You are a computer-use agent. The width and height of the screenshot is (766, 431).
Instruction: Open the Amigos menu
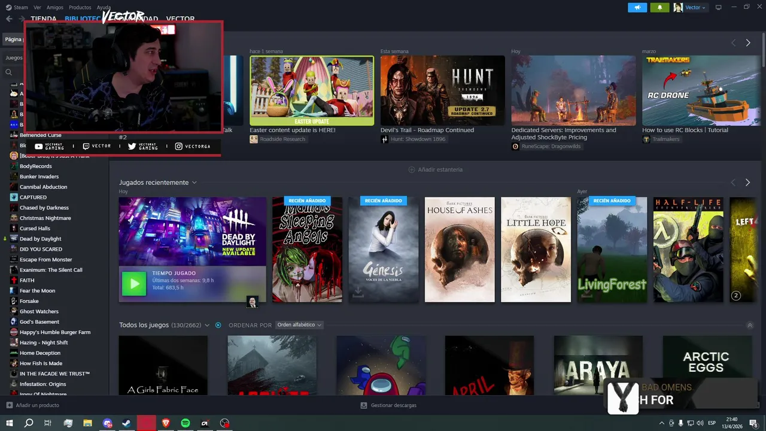[x=55, y=7]
